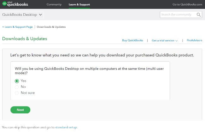This screenshot has width=205, height=133.
Task: Open the ProAdvisors link
Action: [x=194, y=40]
